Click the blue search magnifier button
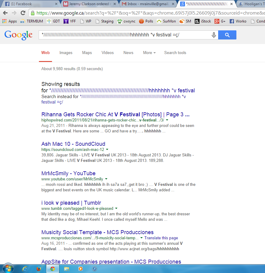 pyautogui.click(x=227, y=35)
